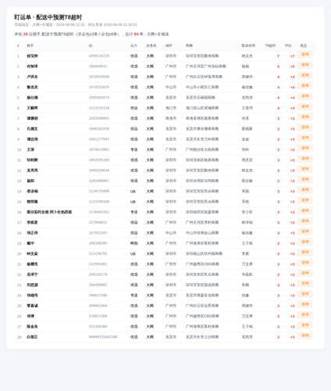Select the T8超时 column header

[270, 45]
